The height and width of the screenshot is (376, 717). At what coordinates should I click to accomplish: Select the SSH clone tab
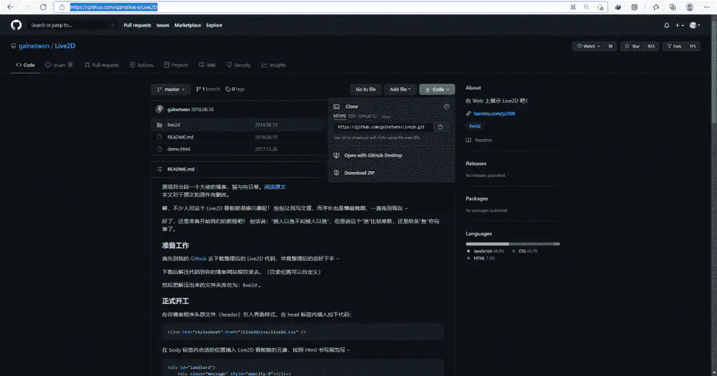coord(351,116)
